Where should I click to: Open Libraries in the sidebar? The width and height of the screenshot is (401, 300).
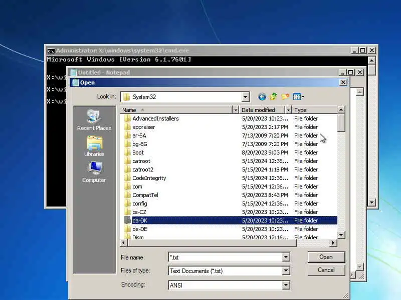click(94, 146)
